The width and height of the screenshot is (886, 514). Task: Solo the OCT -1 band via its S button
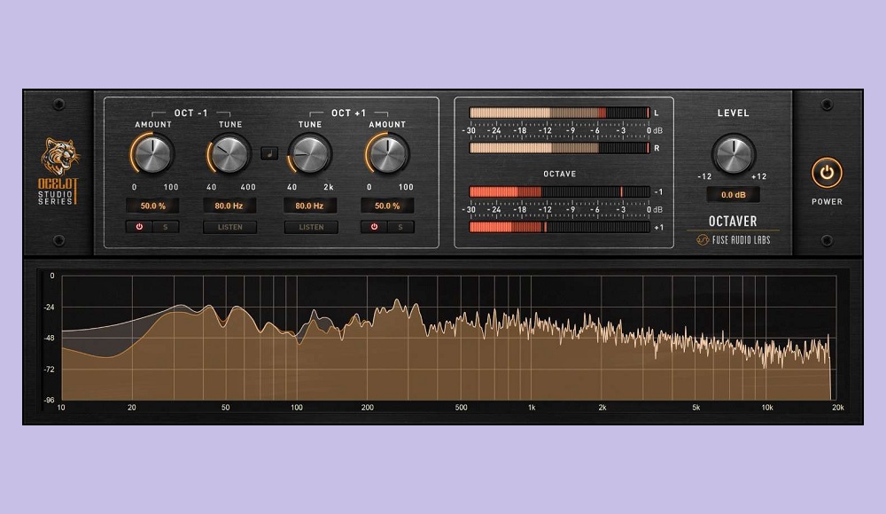pyautogui.click(x=166, y=227)
